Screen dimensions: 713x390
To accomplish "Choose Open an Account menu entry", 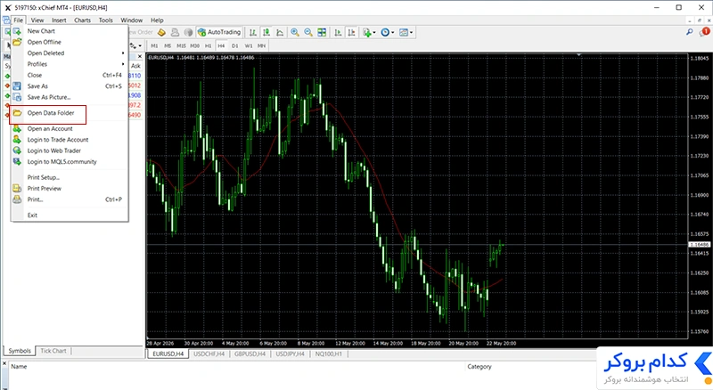I will tap(70, 128).
